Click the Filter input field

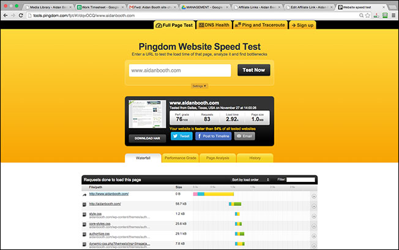click(300, 180)
